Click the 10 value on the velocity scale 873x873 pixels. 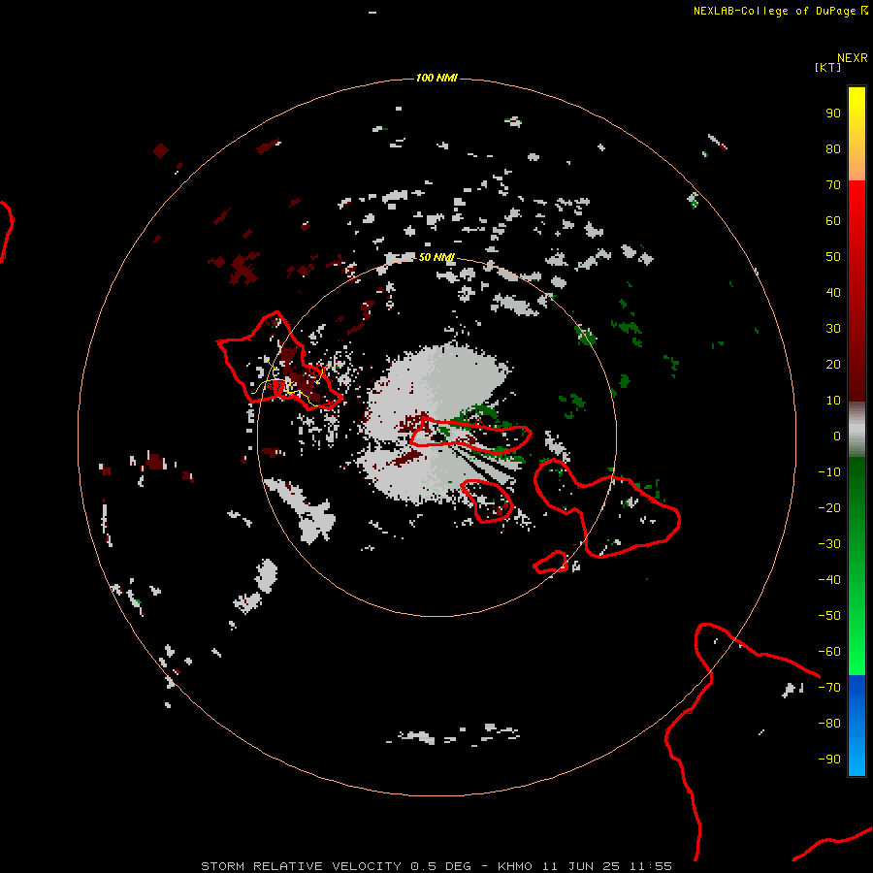coord(833,401)
